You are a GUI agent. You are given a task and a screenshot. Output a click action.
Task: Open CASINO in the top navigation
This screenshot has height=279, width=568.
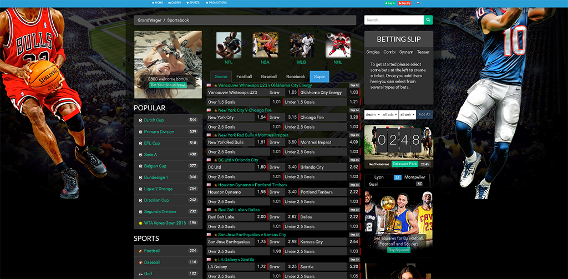point(175,3)
